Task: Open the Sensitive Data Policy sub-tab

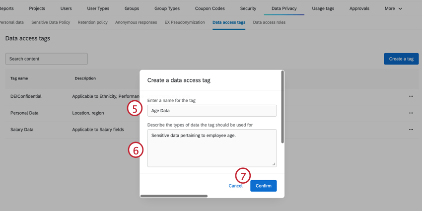Action: (x=51, y=22)
